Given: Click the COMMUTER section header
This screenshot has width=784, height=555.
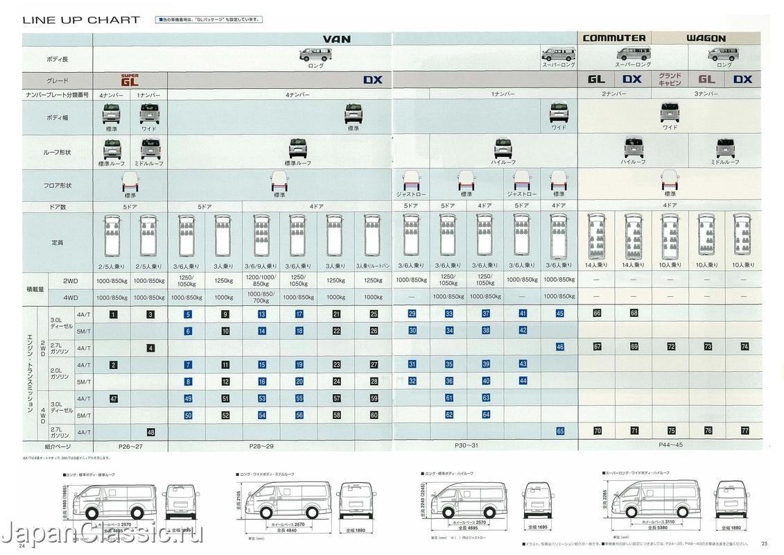Looking at the screenshot, I should coord(614,38).
